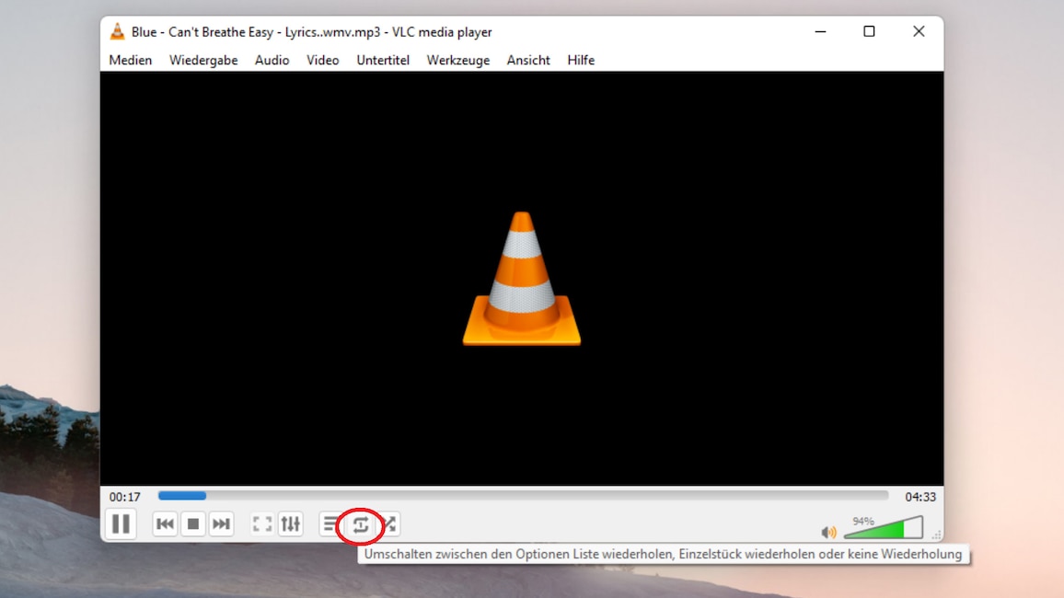Image resolution: width=1064 pixels, height=598 pixels.
Task: Click the resize grip at bottom right
Action: coord(935,535)
